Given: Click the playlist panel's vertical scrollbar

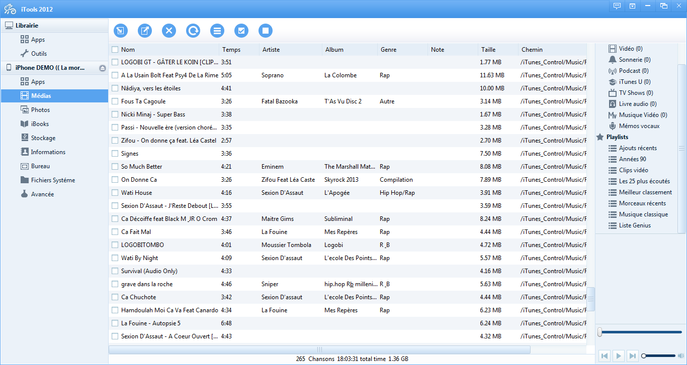Looking at the screenshot, I should pyautogui.click(x=681, y=148).
